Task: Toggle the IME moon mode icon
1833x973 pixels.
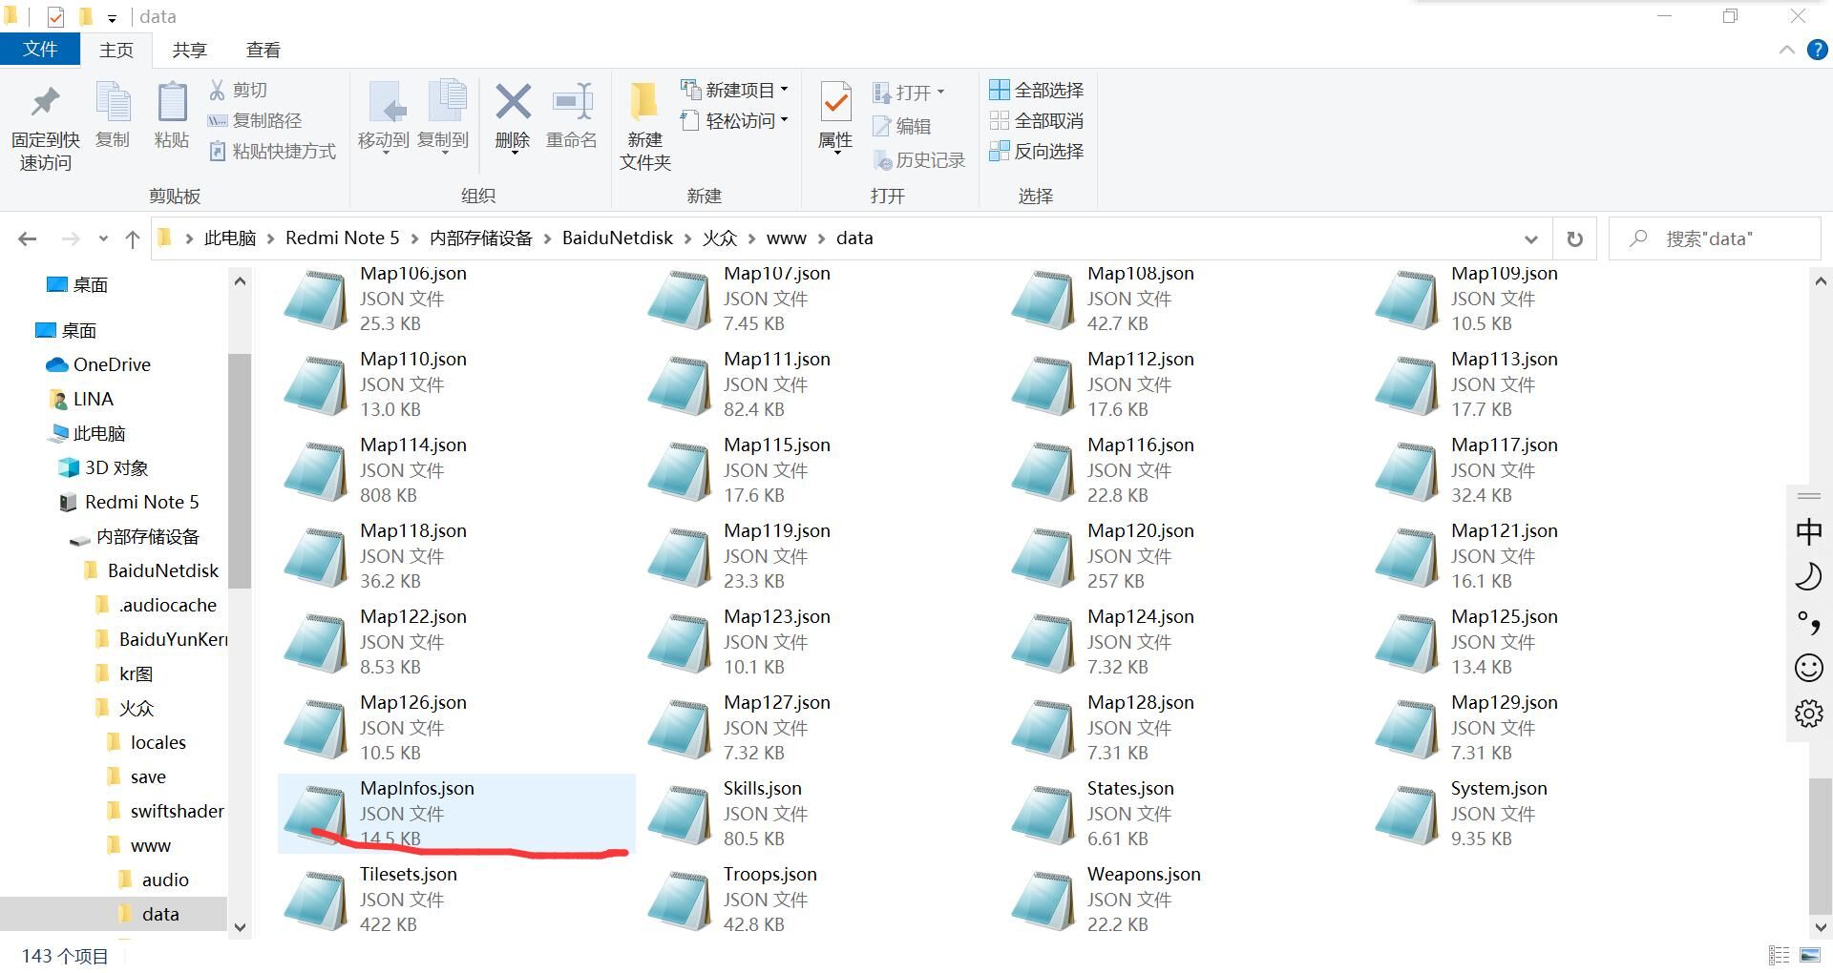Action: point(1808,576)
